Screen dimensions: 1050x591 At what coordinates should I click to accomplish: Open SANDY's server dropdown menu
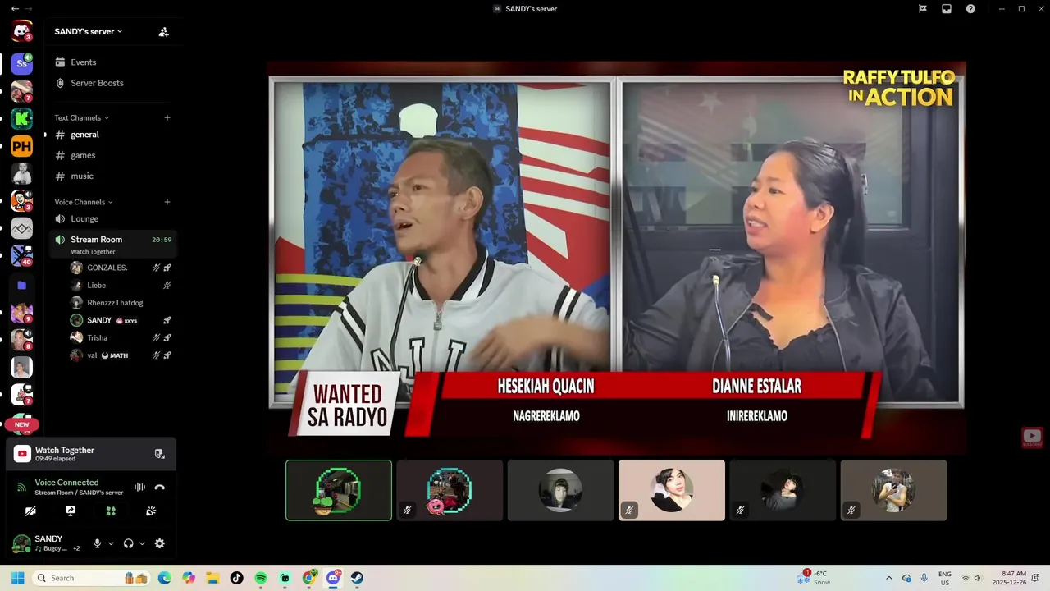click(x=89, y=31)
